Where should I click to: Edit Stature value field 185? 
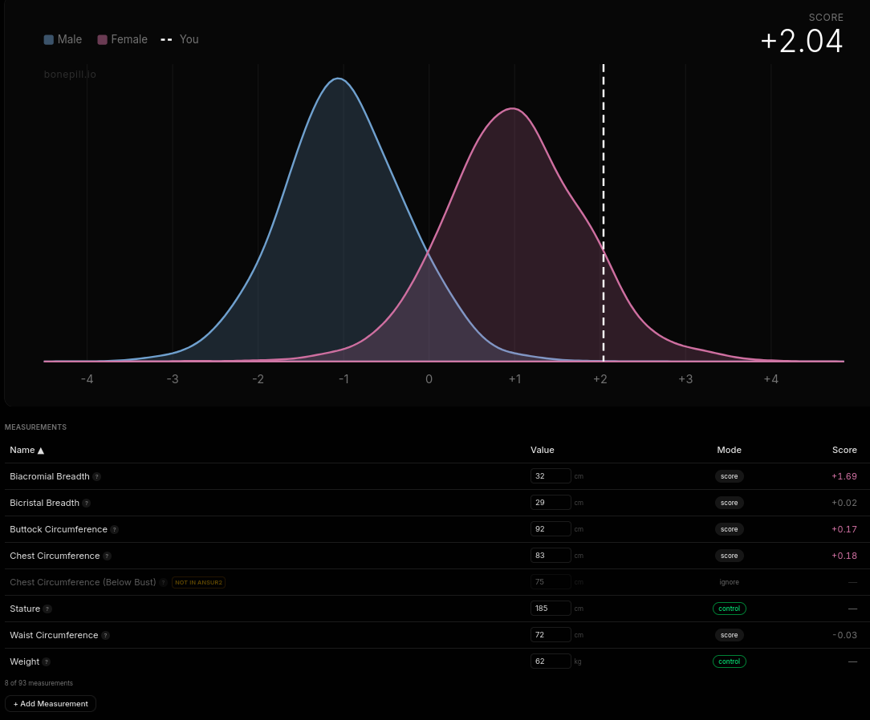pos(551,609)
